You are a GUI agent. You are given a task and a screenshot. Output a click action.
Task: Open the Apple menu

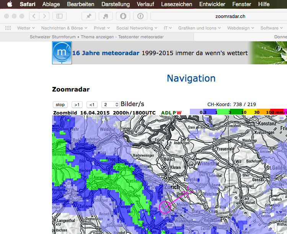click(x=10, y=4)
